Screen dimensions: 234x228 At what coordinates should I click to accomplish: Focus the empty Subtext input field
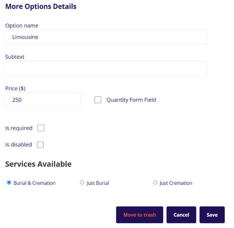pos(106,68)
